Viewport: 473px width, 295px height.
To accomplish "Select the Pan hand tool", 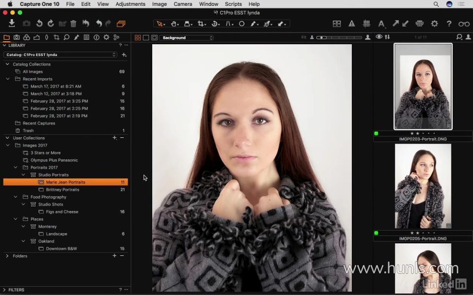I will [x=174, y=24].
